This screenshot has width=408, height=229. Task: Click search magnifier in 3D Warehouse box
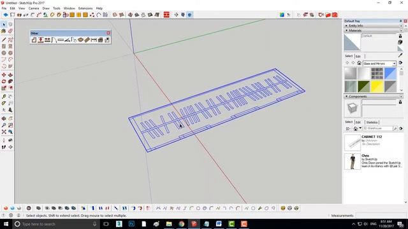tap(395, 128)
